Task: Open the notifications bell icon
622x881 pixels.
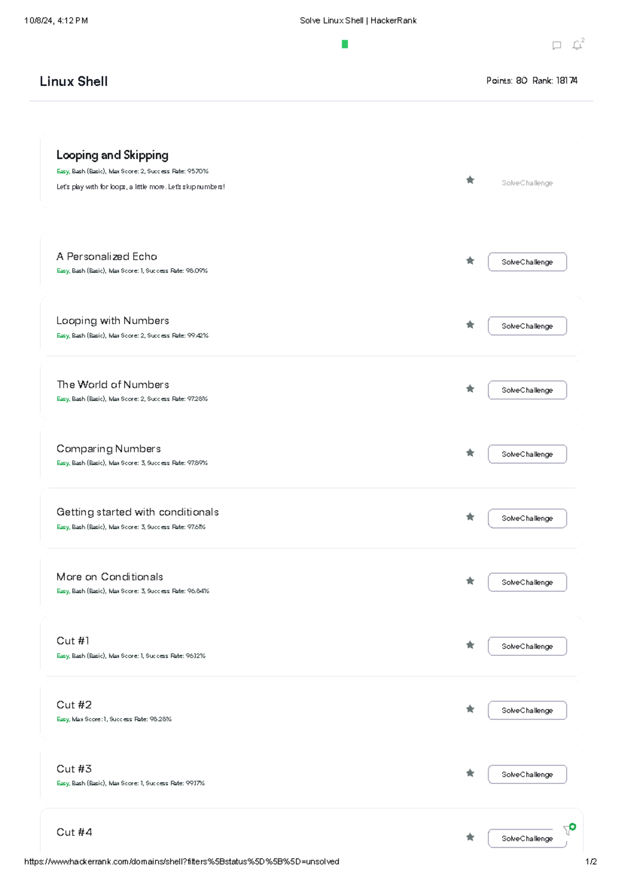Action: pyautogui.click(x=577, y=45)
